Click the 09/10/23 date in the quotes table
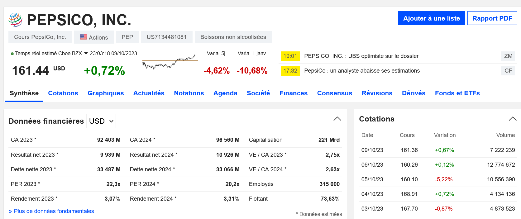 point(372,150)
